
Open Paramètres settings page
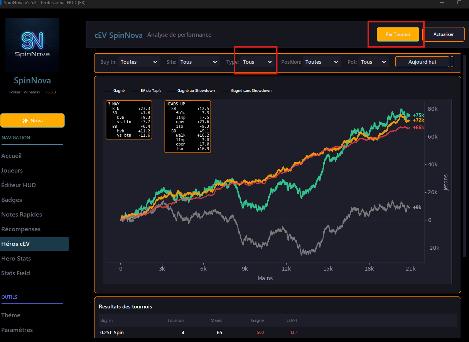[17, 330]
